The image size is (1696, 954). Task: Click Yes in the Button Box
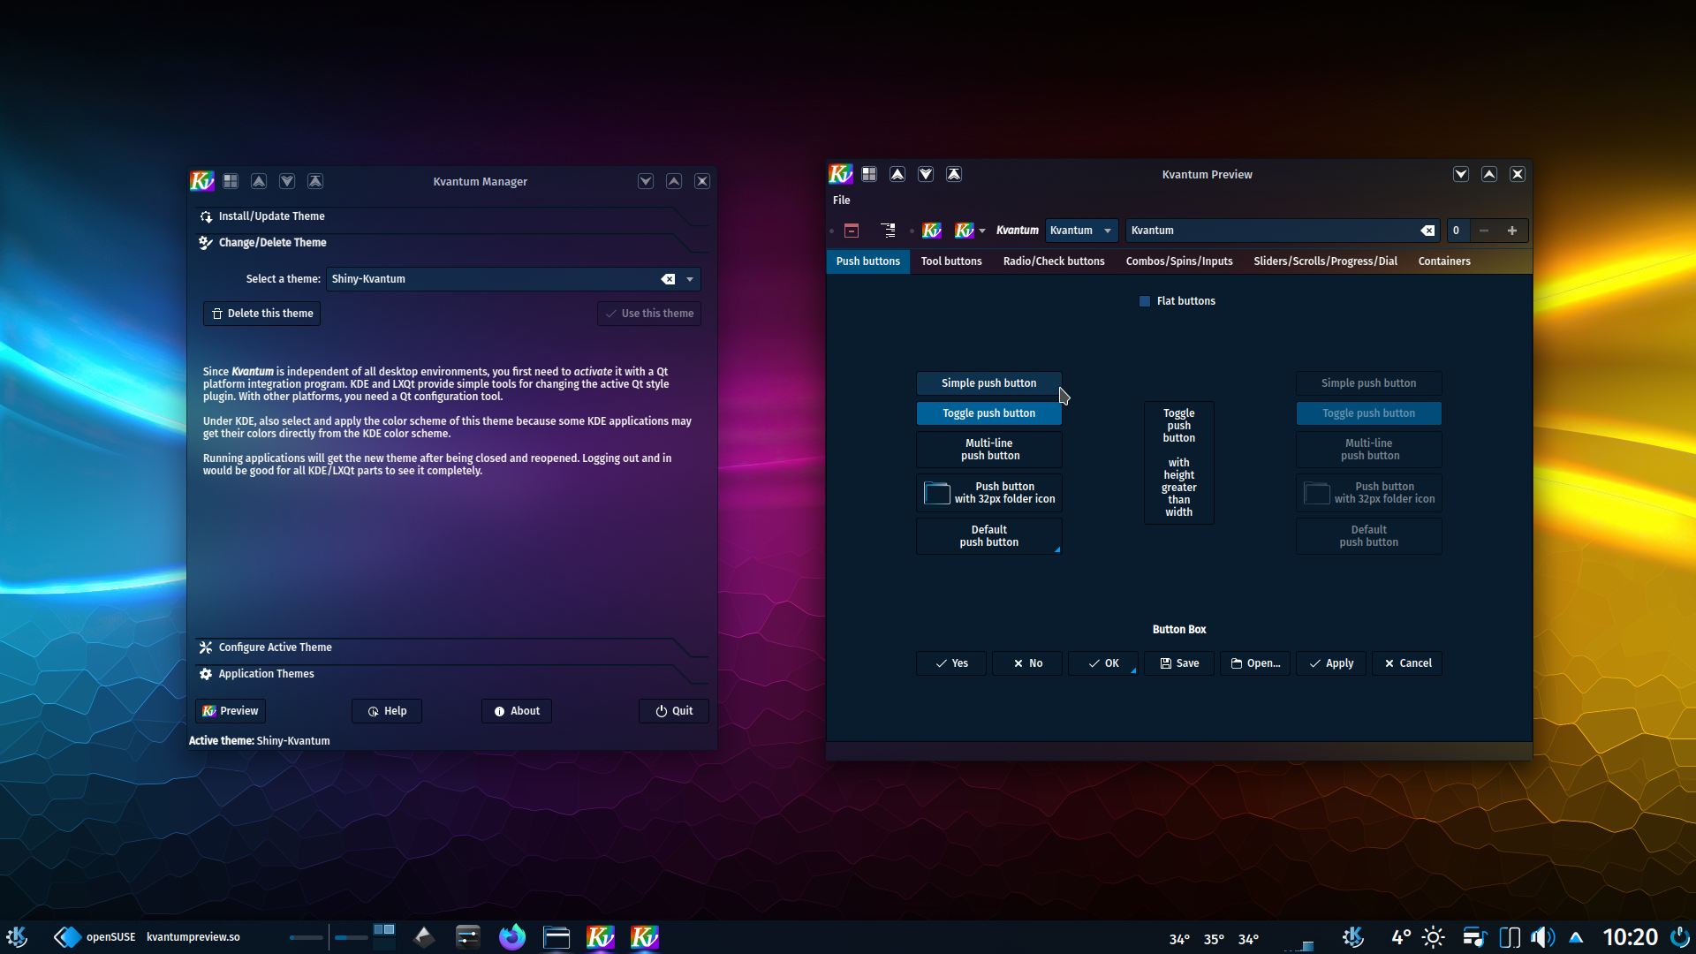pyautogui.click(x=951, y=663)
